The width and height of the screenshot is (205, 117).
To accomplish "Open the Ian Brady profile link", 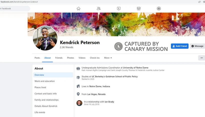I will click(109, 102).
